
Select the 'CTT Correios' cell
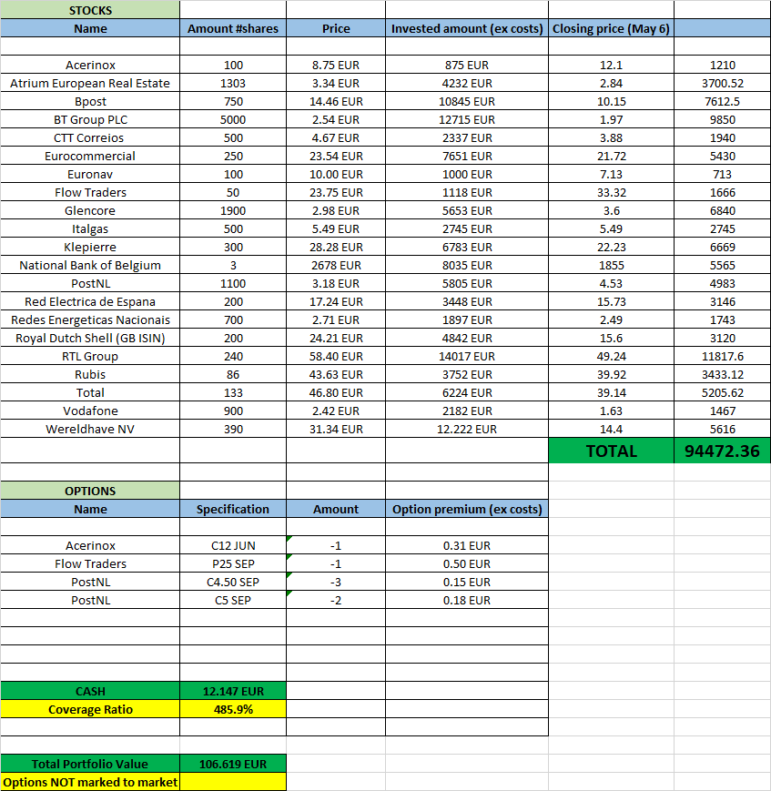pos(90,137)
